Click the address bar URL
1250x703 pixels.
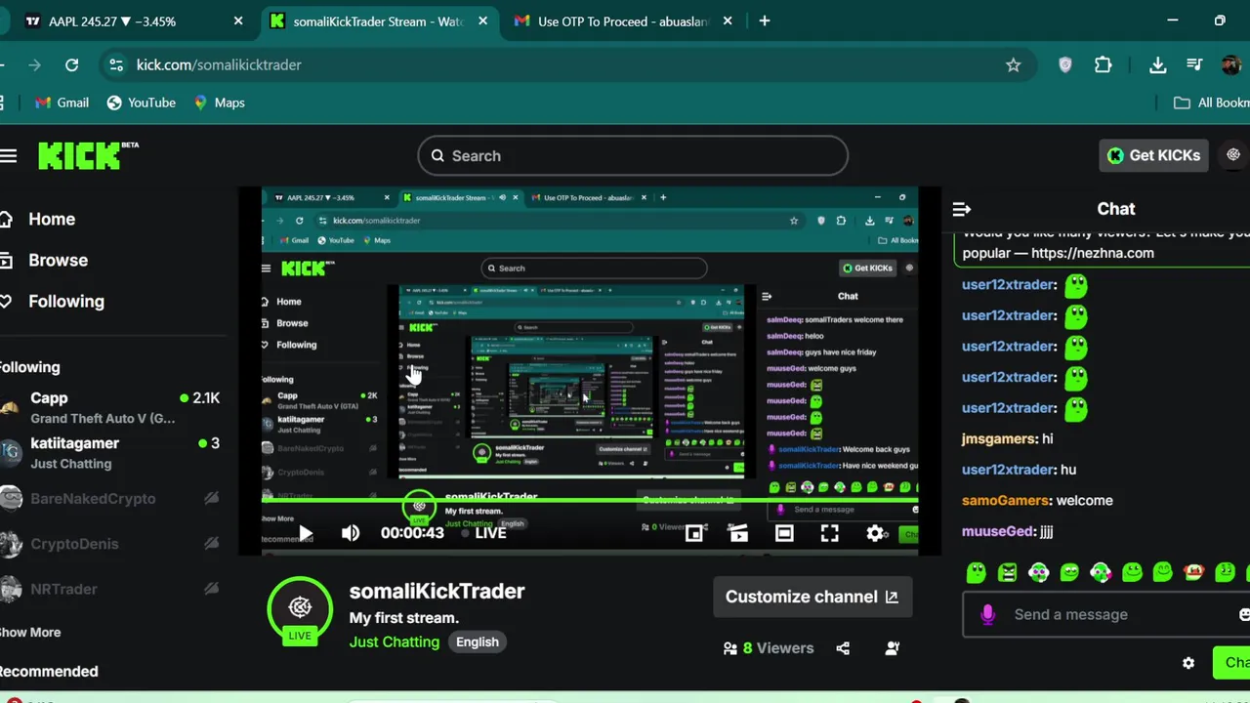click(x=219, y=64)
